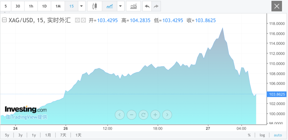Toggle the auto scale option
Viewport: 288px width, 140px height.
[278, 135]
